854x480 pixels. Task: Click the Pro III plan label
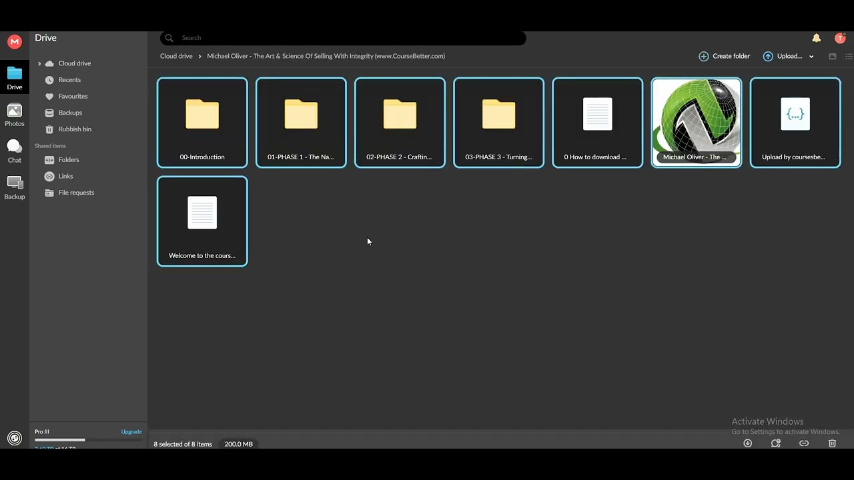click(x=42, y=432)
